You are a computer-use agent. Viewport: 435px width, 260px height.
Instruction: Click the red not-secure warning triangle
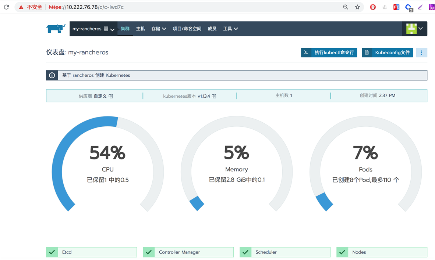(x=21, y=7)
